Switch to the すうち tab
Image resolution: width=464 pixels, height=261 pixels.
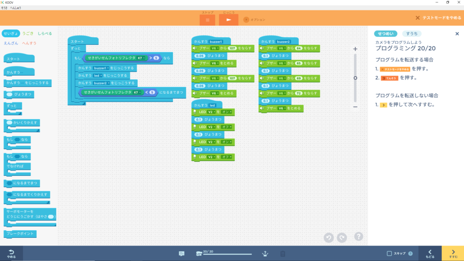(411, 34)
